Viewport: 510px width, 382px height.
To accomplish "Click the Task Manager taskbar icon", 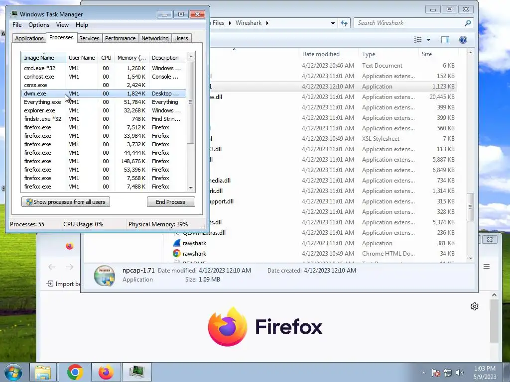I will click(136, 372).
